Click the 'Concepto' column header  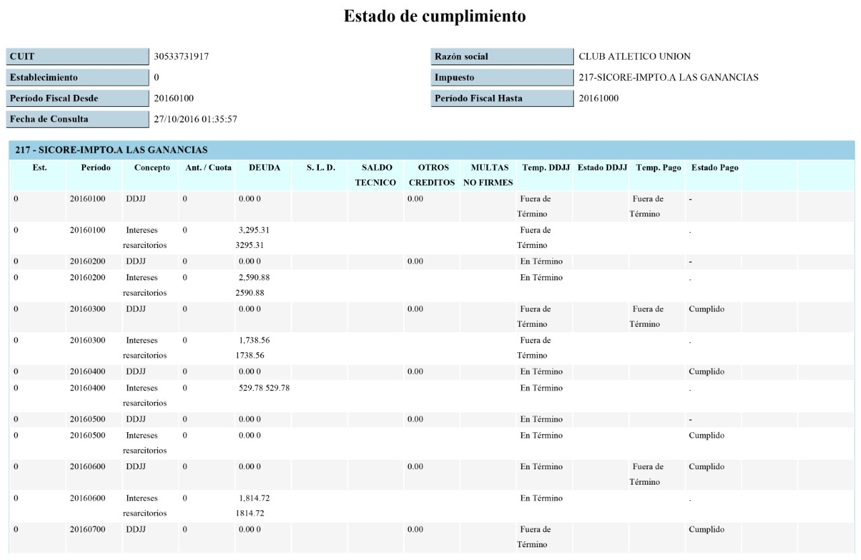(x=152, y=167)
